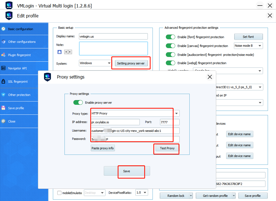Open the System Windows dropdown
Image resolution: width=276 pixels, height=201 pixels.
(x=109, y=63)
